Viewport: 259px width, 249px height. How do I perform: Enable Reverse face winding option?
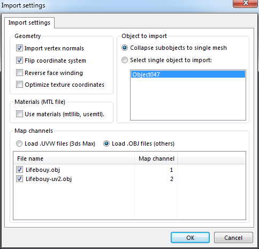(19, 73)
